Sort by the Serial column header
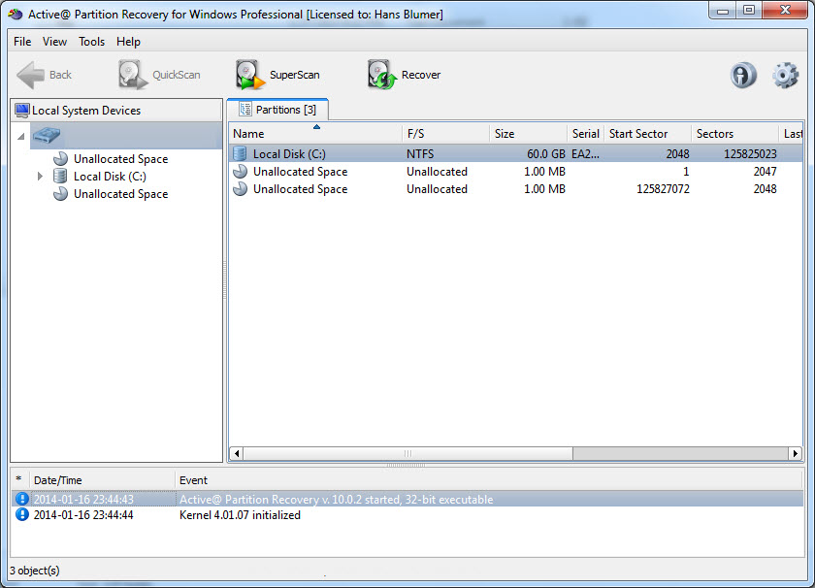The width and height of the screenshot is (815, 588). coord(585,134)
